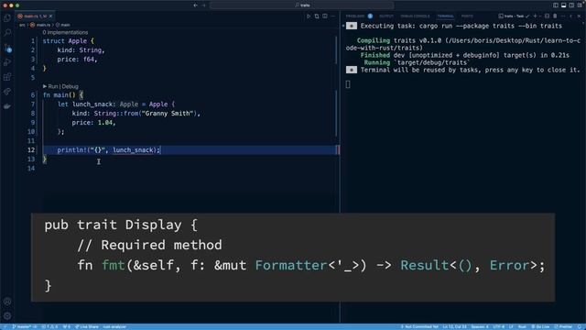This screenshot has width=586, height=330.
Task: Close the terminal panel
Action: (x=580, y=16)
